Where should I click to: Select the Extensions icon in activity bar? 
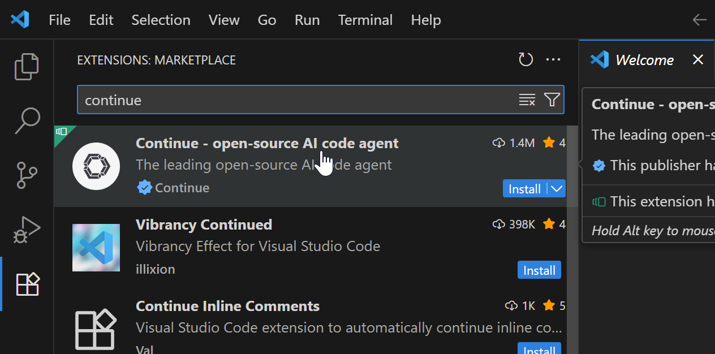pyautogui.click(x=27, y=283)
